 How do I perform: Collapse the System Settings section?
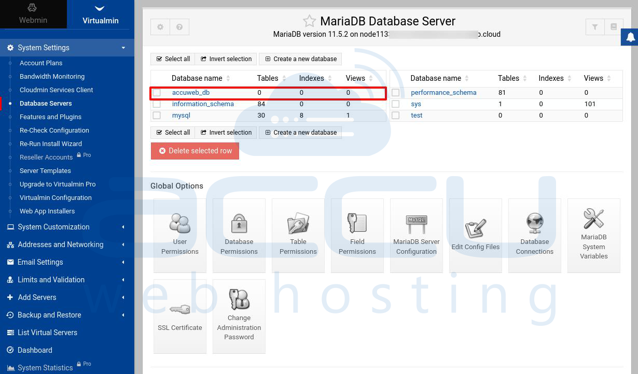coord(67,48)
